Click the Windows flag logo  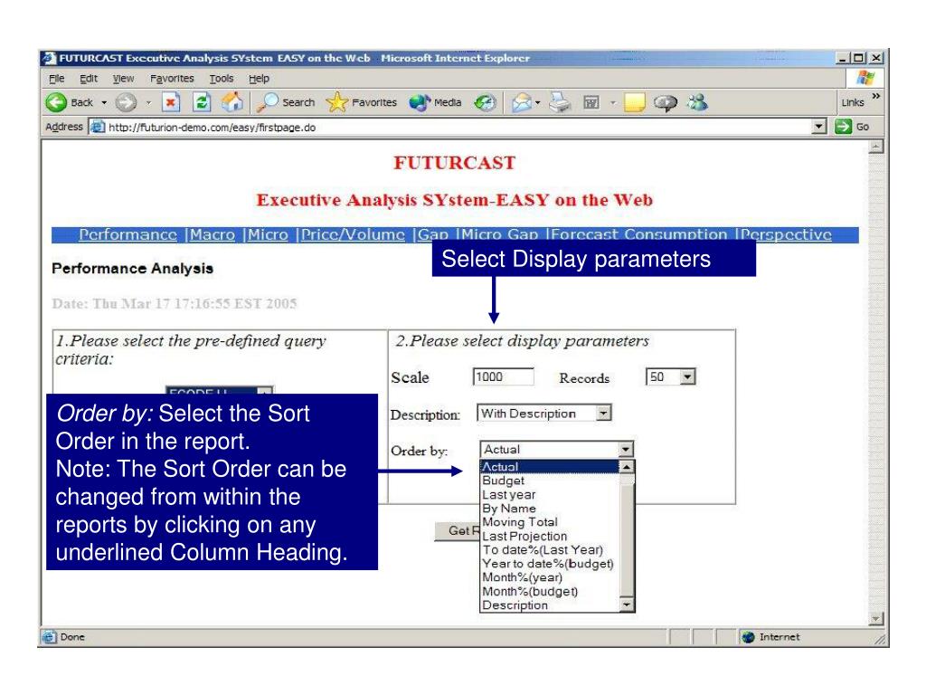(x=865, y=78)
